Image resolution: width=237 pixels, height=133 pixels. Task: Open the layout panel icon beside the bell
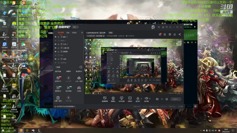click(170, 35)
